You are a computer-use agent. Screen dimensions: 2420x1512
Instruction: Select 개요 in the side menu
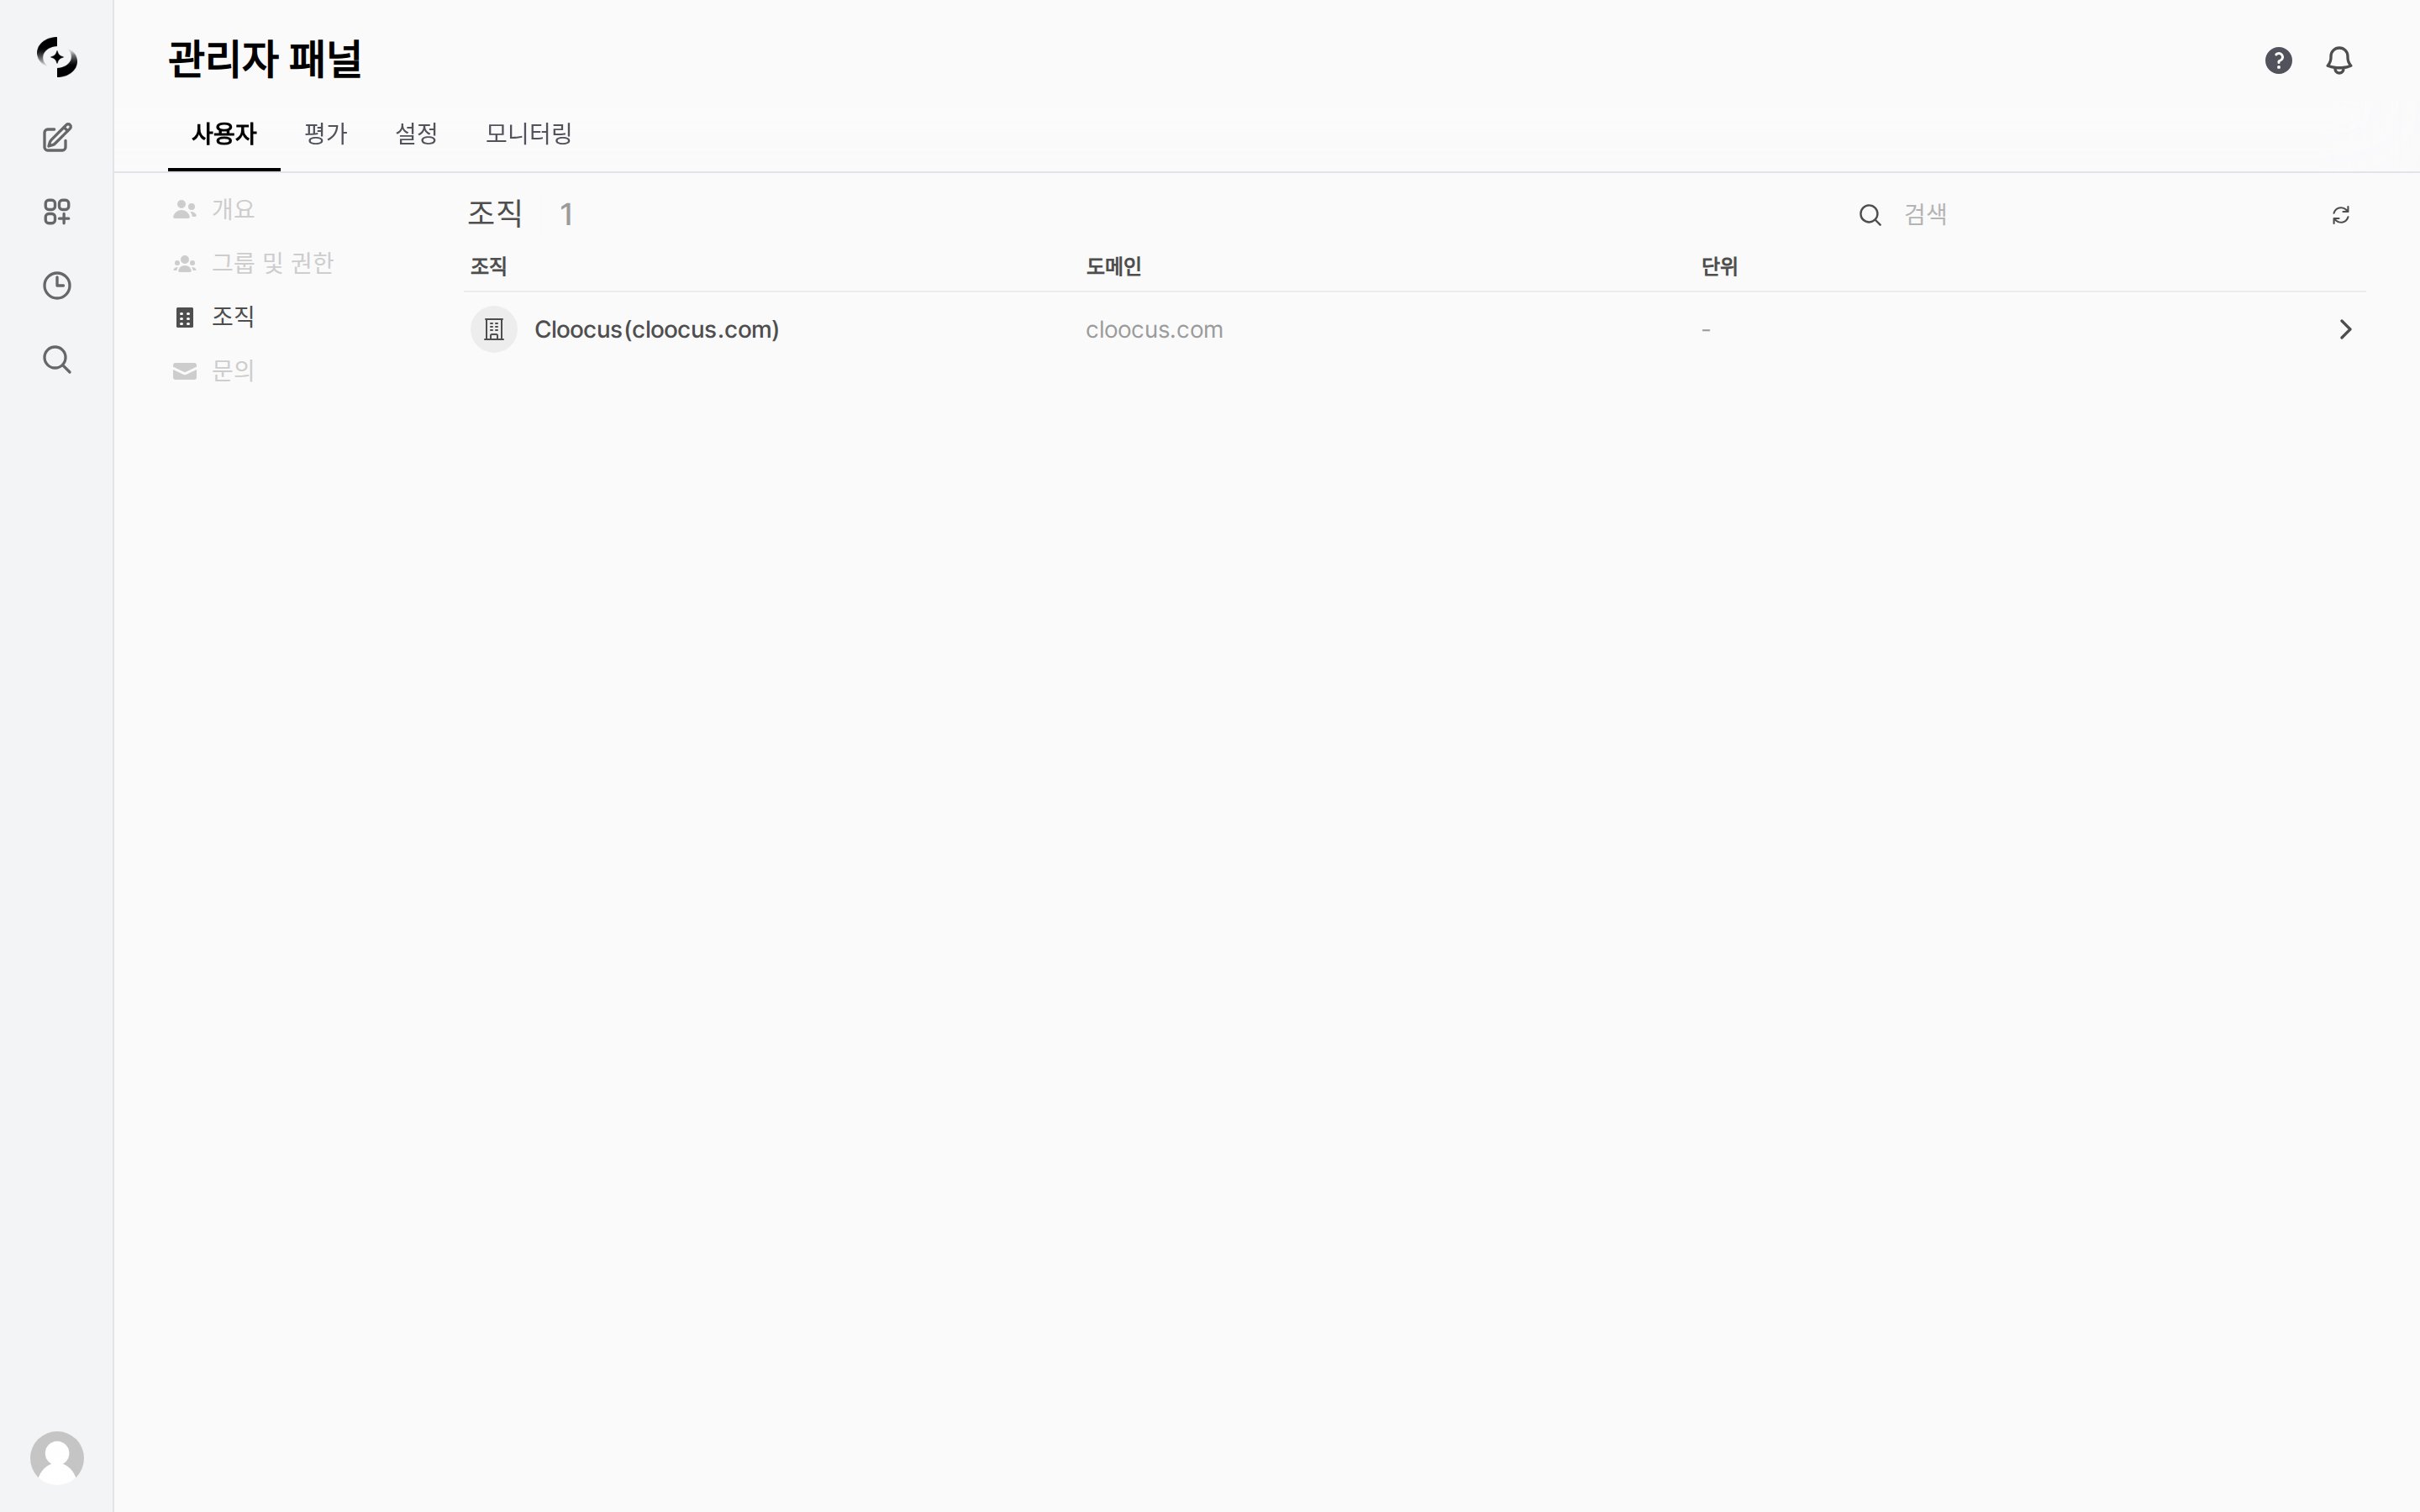coord(214,210)
